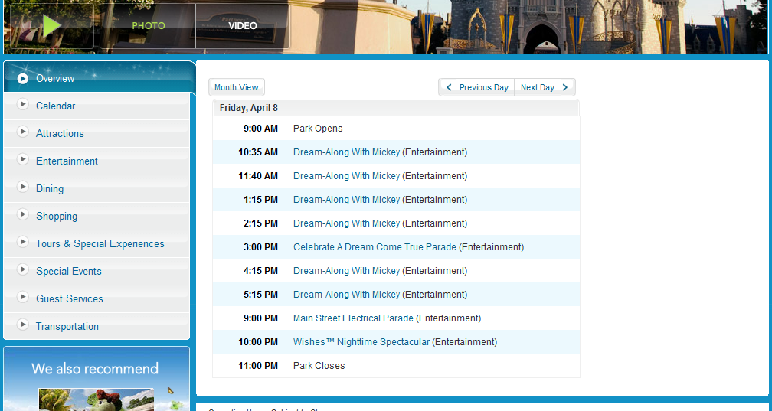This screenshot has width=772, height=411.
Task: Click the arrow icon beside Transportation
Action: (x=23, y=325)
